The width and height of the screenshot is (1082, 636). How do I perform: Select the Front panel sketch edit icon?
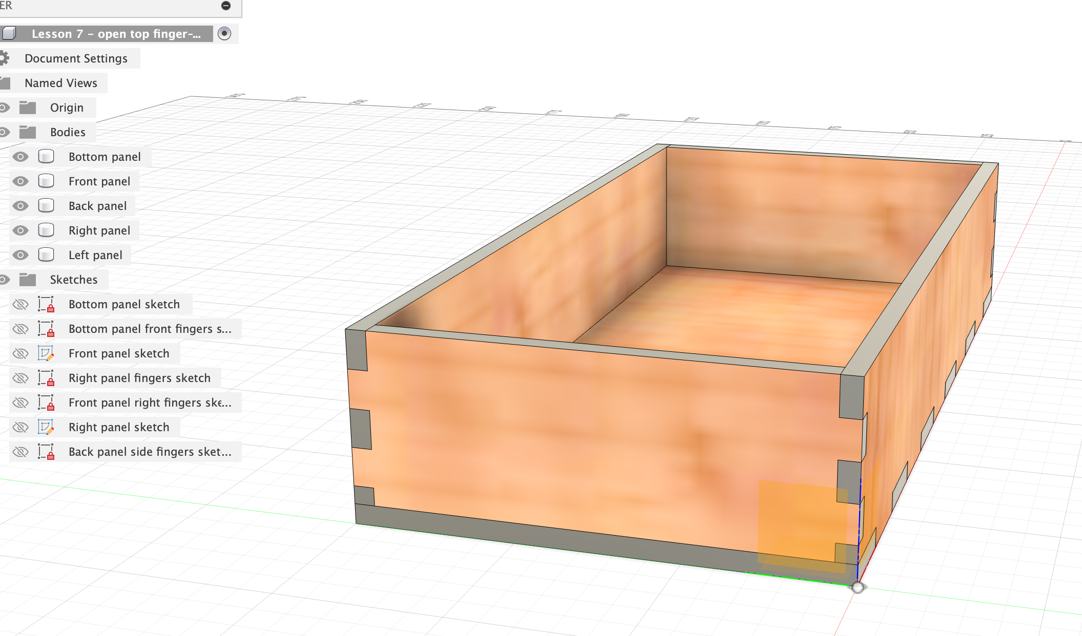point(46,353)
